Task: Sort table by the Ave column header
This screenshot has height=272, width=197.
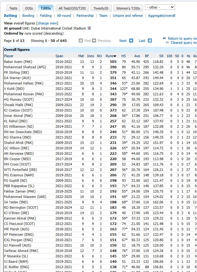Action: pyautogui.click(x=137, y=56)
